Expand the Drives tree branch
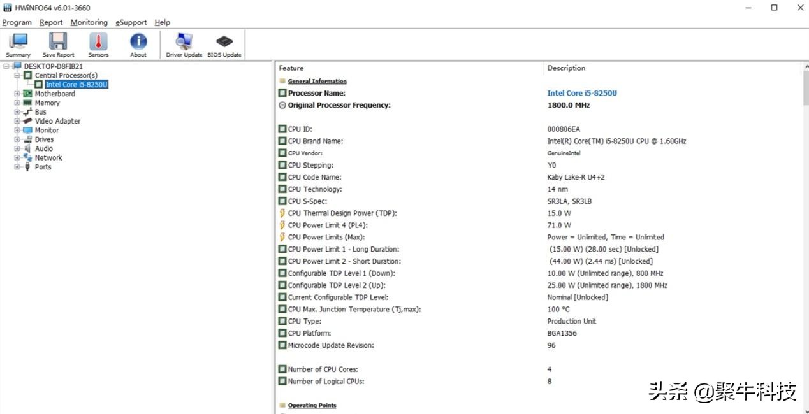This screenshot has height=414, width=809. 18,139
